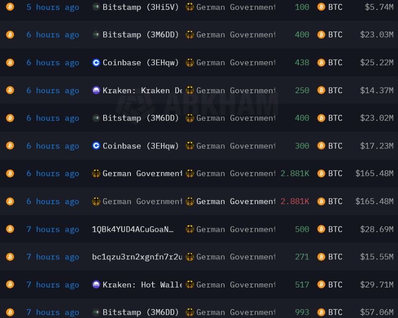Open German Government recipient in red 2.881K row
The width and height of the screenshot is (398, 318).
236,202
